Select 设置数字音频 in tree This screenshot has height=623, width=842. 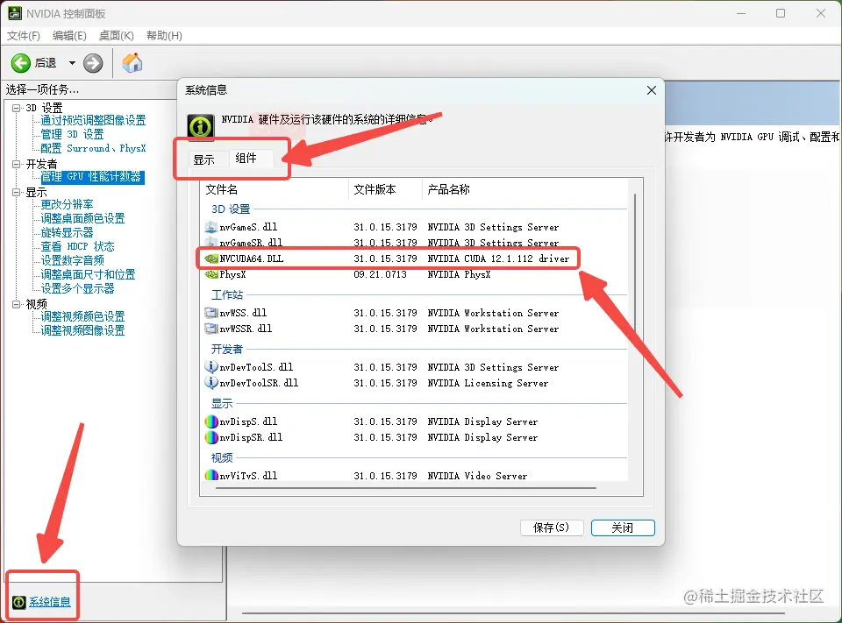[x=73, y=260]
